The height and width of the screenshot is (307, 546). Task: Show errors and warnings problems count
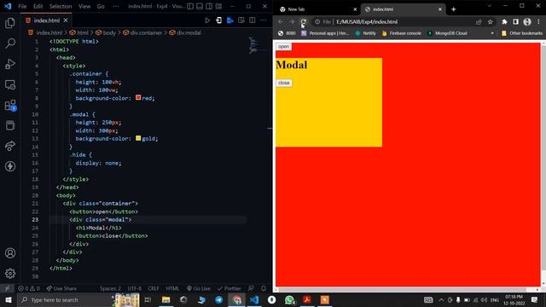pos(29,288)
